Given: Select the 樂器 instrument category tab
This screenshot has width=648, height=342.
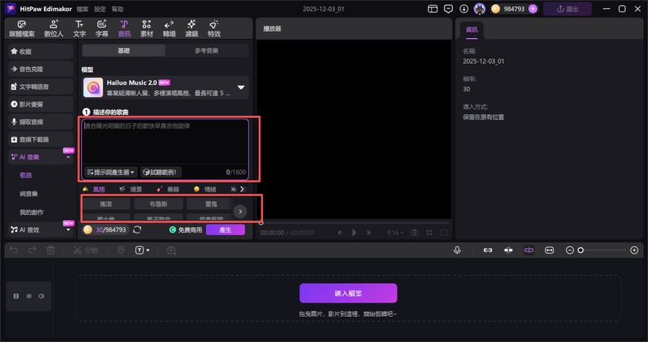Looking at the screenshot, I should (168, 189).
